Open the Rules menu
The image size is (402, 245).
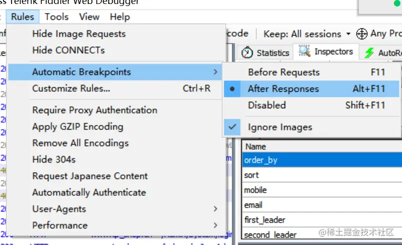(22, 17)
